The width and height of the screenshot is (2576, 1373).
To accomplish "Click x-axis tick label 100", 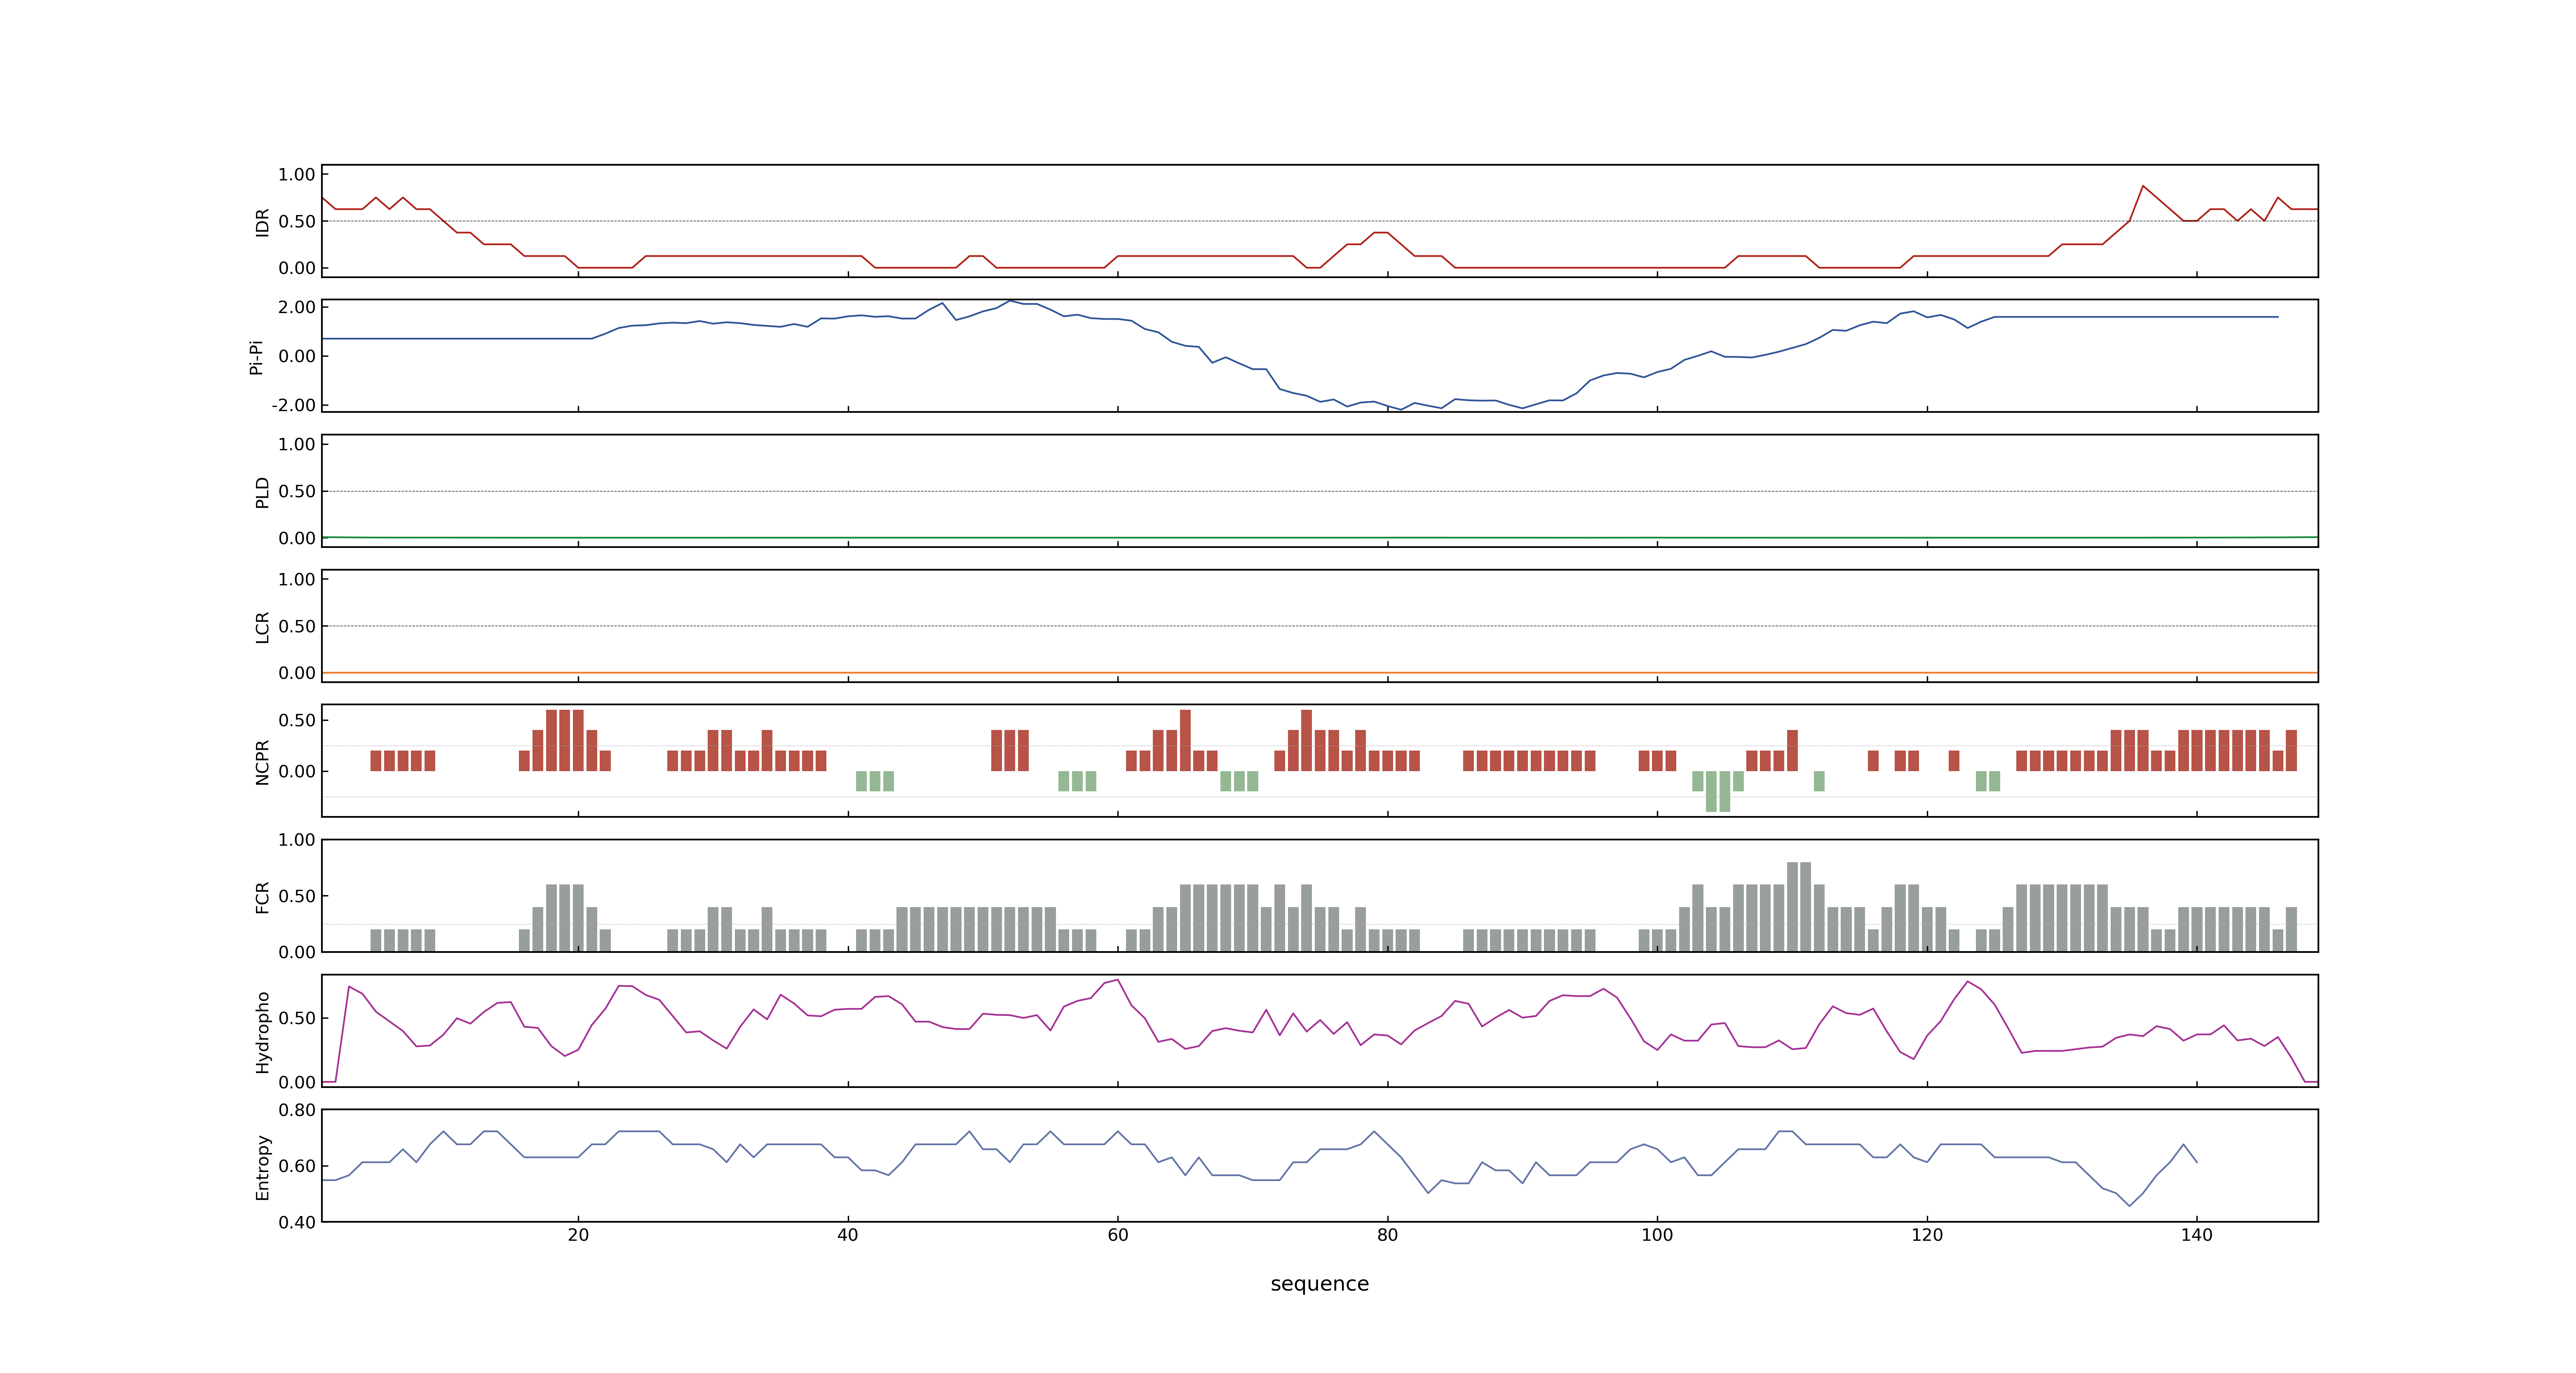I will point(1657,1235).
